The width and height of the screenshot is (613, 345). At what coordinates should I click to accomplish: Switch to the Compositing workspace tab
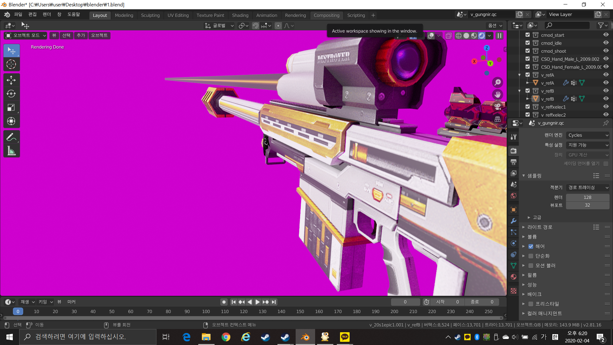(326, 15)
